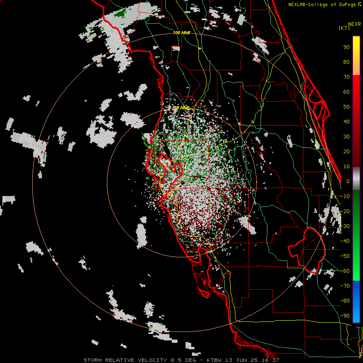The image size is (363, 363).
Task: Click the -50 value on the velocity scale
Action: pos(345,256)
